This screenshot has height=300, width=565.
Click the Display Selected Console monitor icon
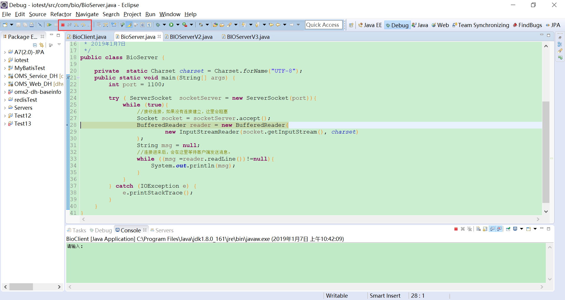[x=515, y=229]
